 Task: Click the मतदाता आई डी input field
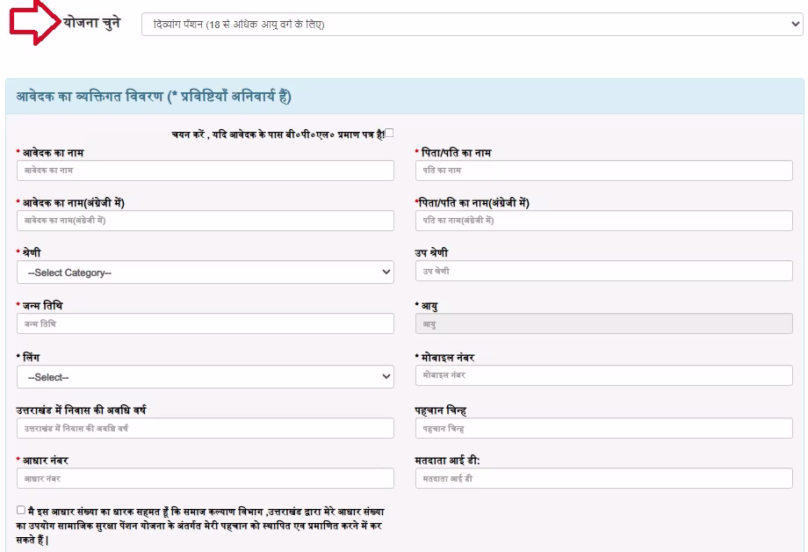click(604, 478)
